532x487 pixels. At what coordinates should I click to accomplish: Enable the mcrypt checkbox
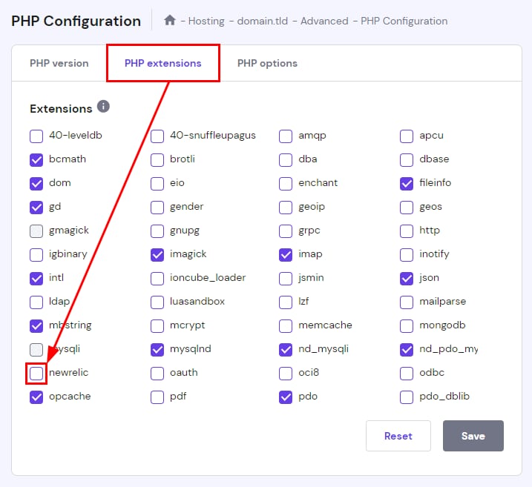157,325
